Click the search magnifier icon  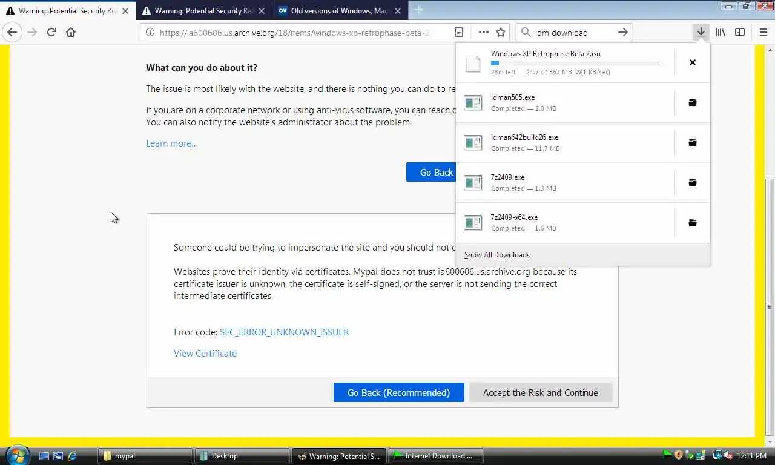[x=526, y=33]
